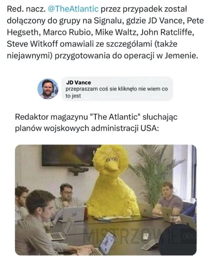
Task: Select the JD Vance sender name
Action: point(78,82)
